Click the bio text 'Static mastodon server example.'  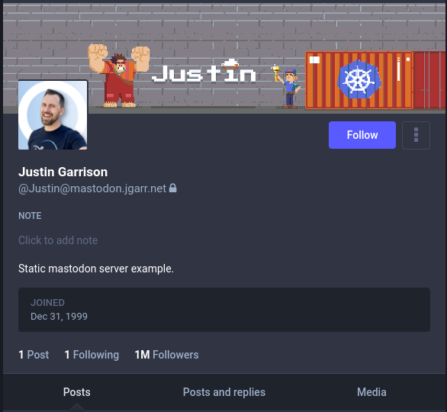[96, 269]
